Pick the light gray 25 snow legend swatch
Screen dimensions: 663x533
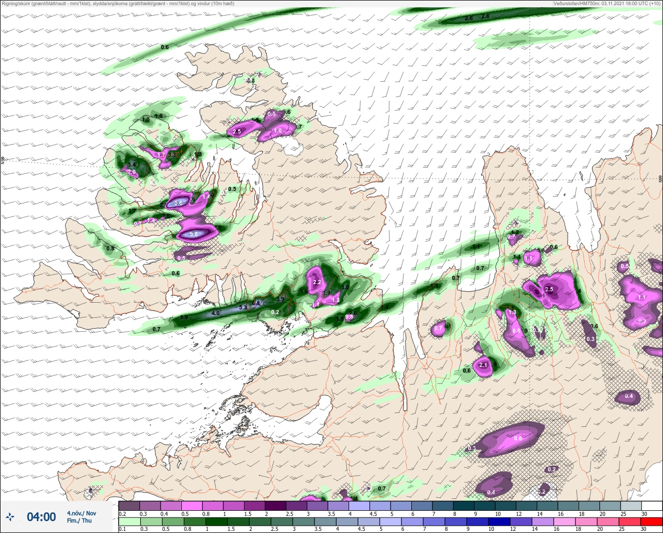[x=631, y=506]
